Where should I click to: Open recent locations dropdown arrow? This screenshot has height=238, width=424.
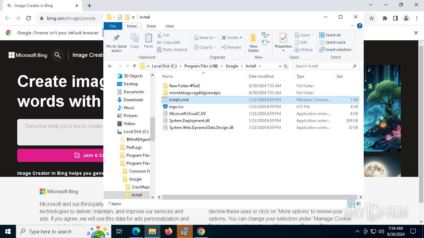(128, 66)
